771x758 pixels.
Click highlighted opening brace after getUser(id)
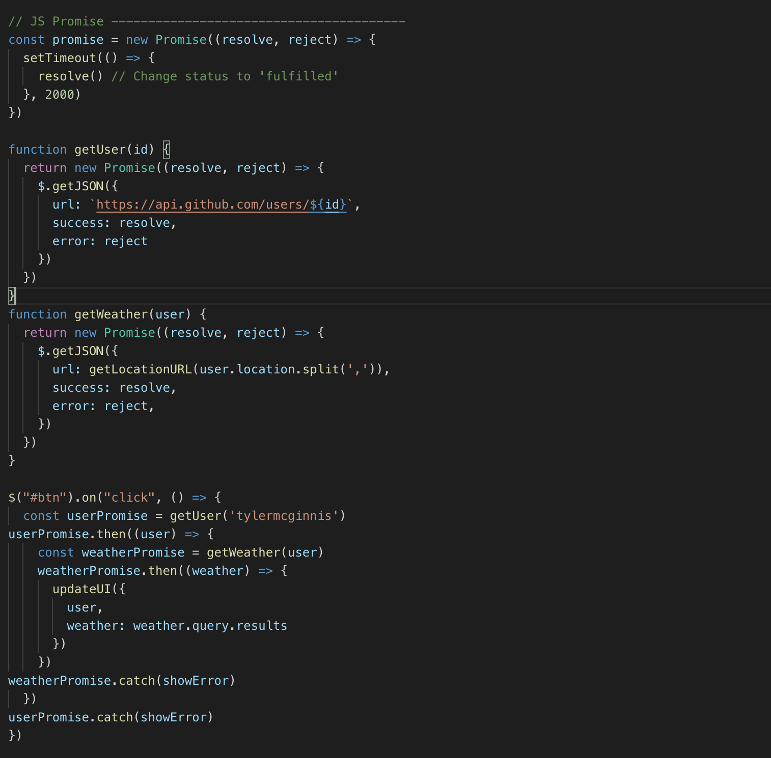(167, 150)
